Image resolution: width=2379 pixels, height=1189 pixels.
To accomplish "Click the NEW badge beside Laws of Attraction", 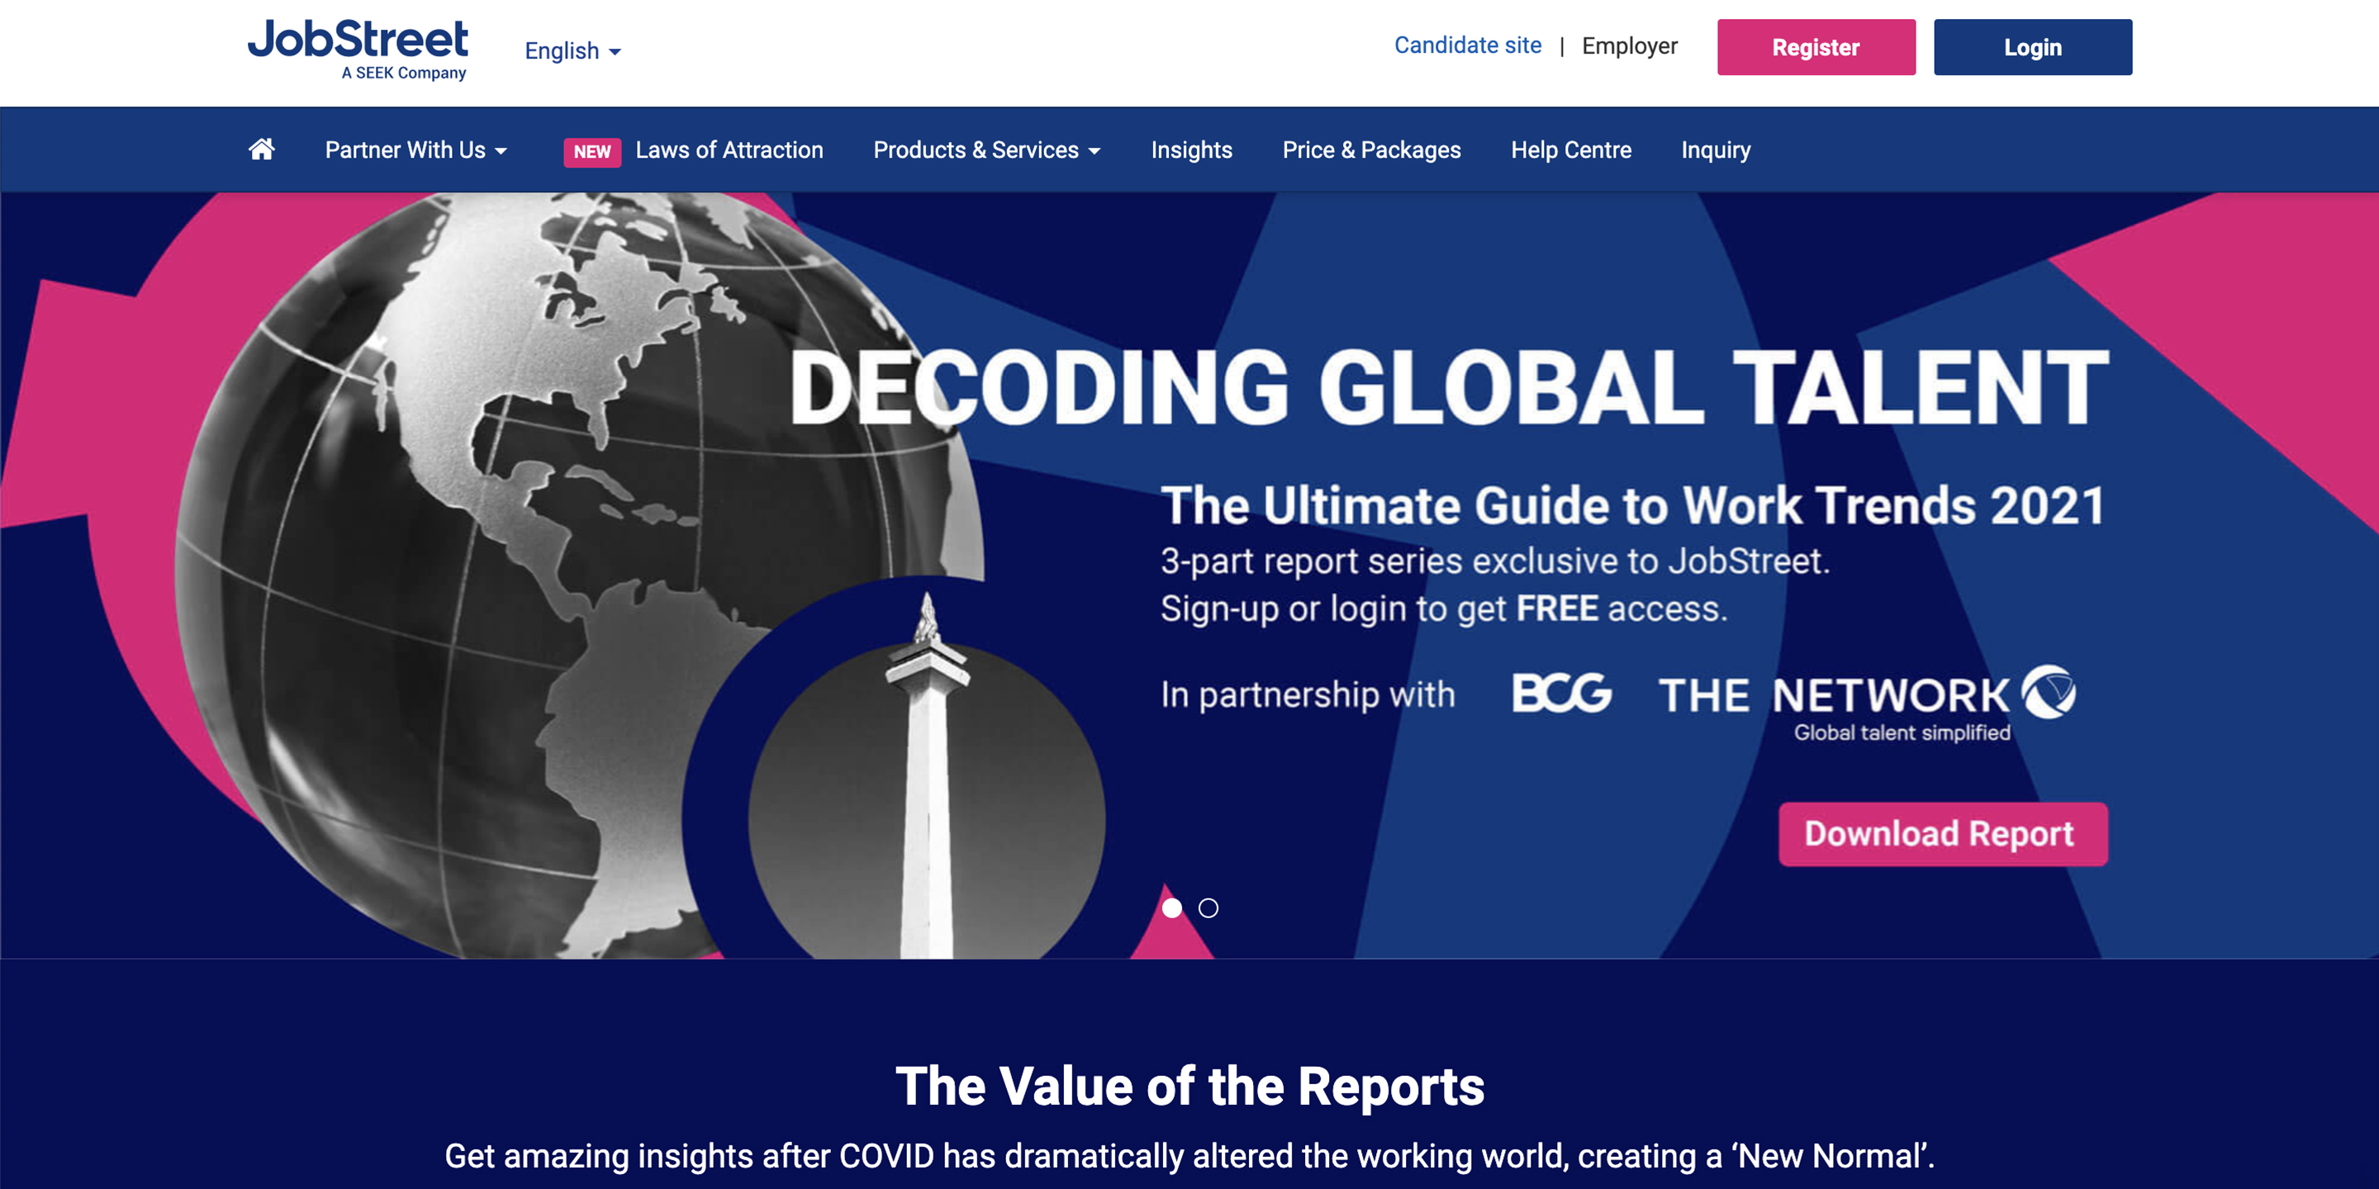I will coord(592,151).
